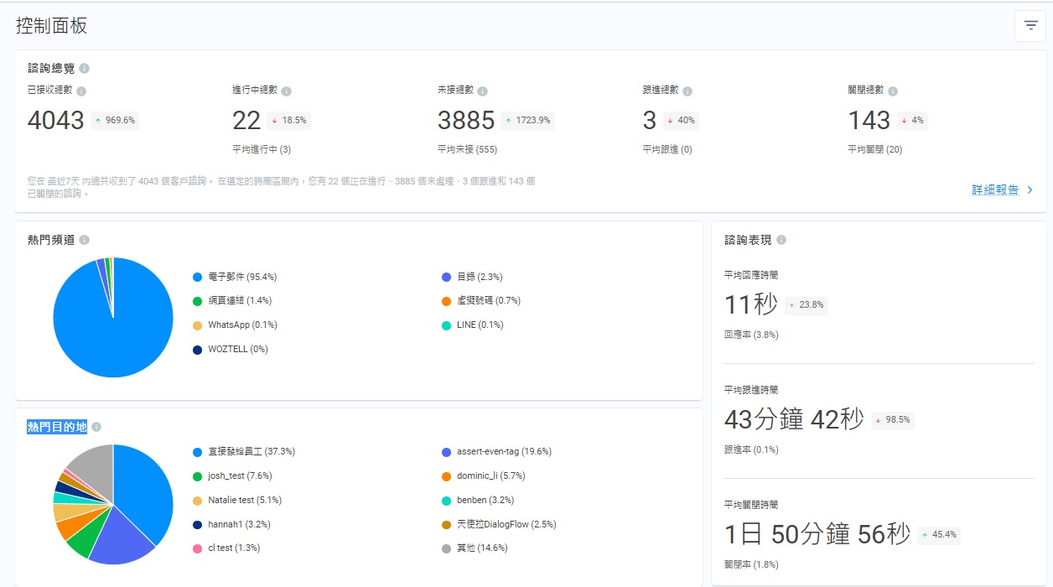This screenshot has width=1053, height=587.
Task: Click info icon beside 關閉總數
Action: pyautogui.click(x=893, y=91)
